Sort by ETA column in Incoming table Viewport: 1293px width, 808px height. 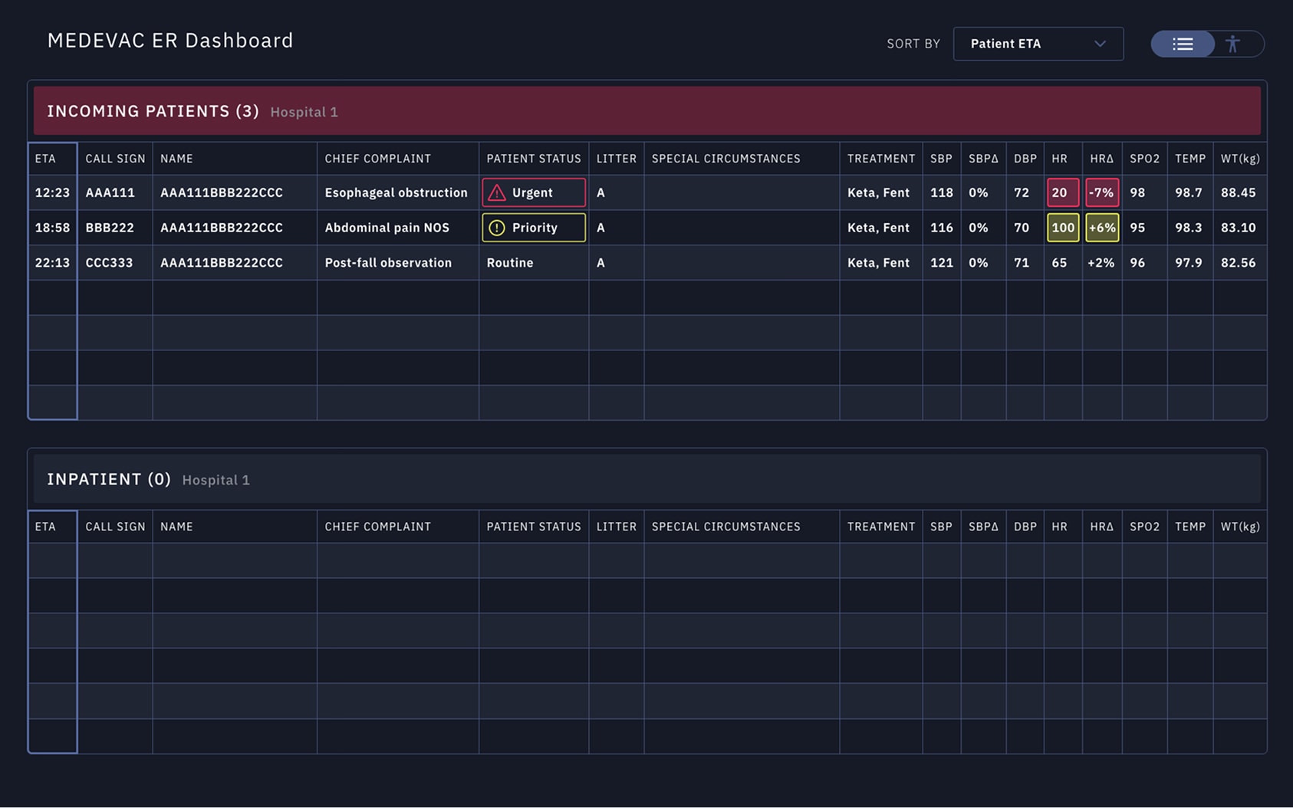45,159
